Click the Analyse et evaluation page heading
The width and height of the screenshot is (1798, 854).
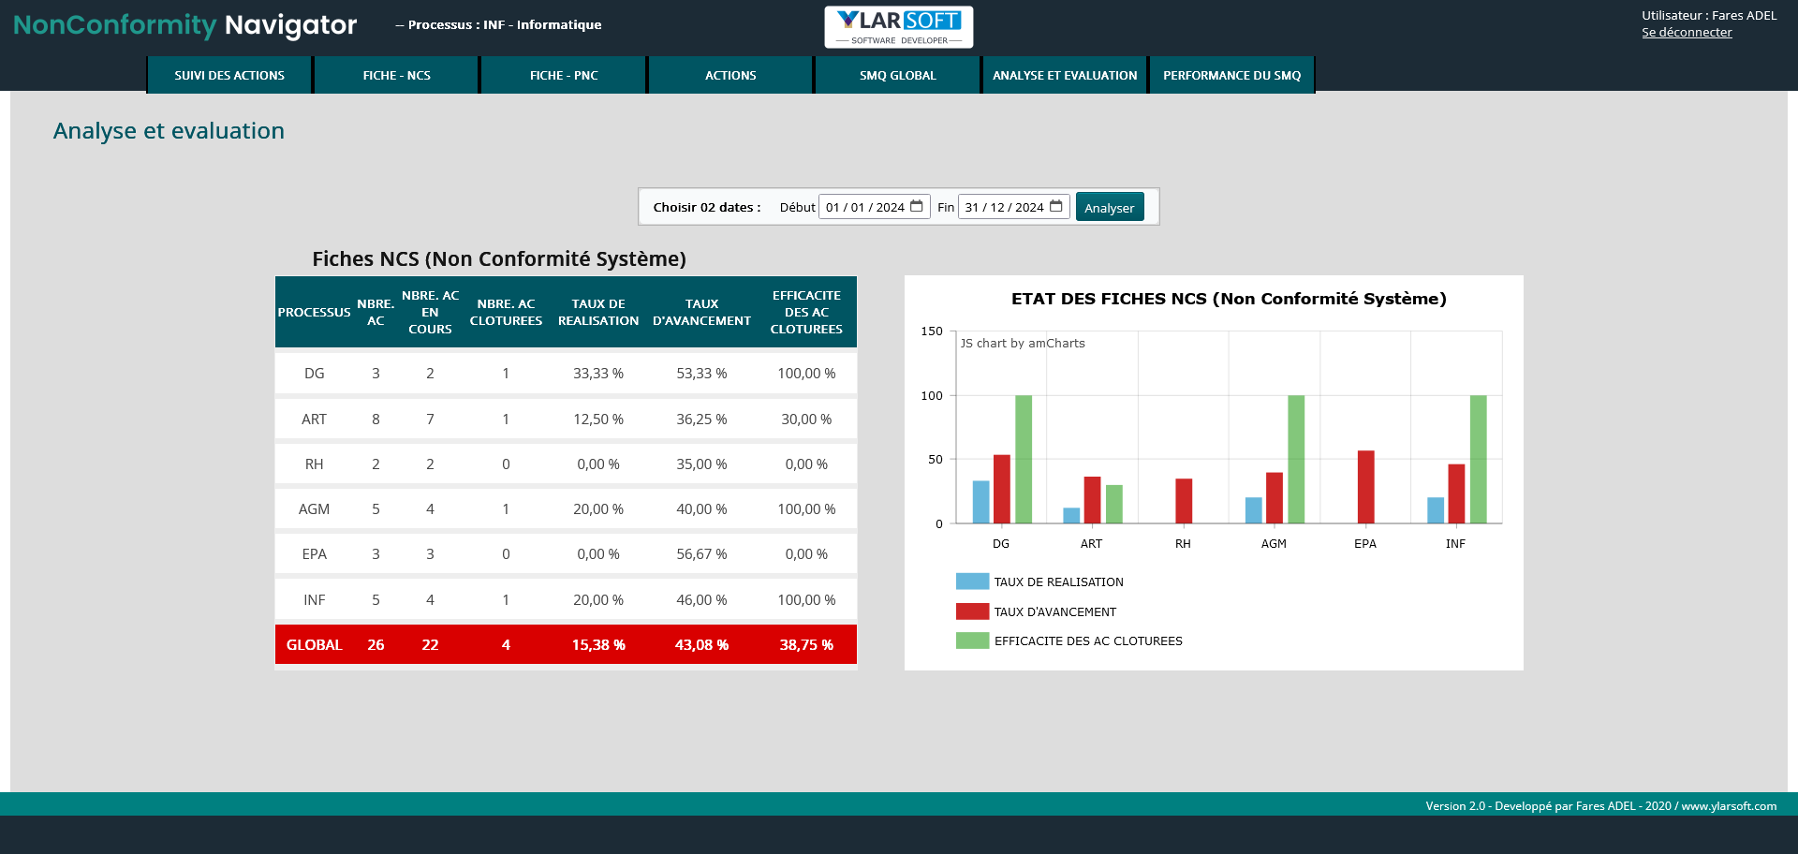click(x=169, y=131)
